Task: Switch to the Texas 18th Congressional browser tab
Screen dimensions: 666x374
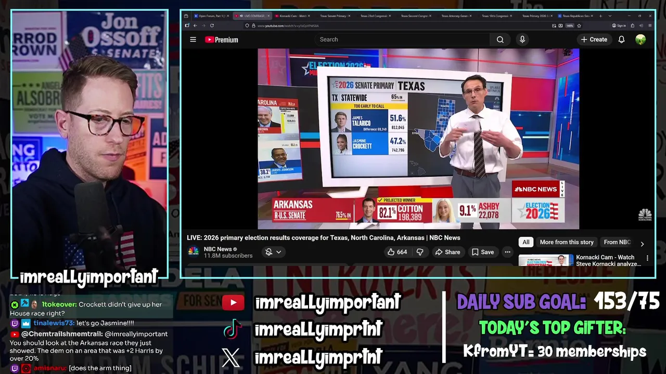Action: pos(495,16)
